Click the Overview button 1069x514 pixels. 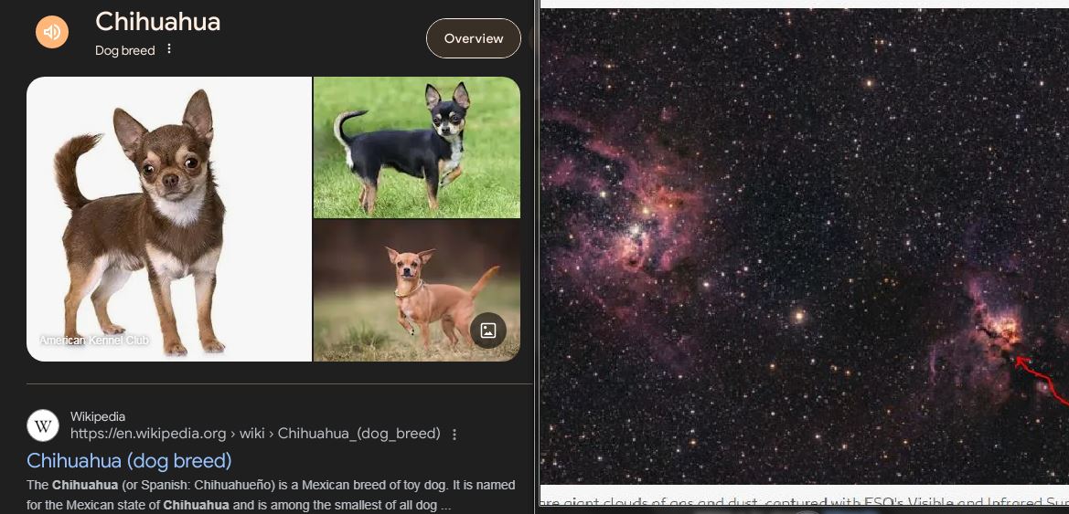coord(473,38)
